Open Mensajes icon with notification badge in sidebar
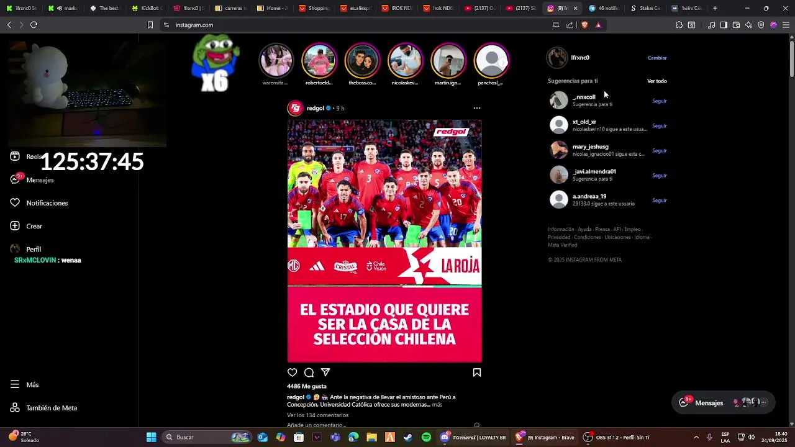The image size is (795, 447). point(15,179)
